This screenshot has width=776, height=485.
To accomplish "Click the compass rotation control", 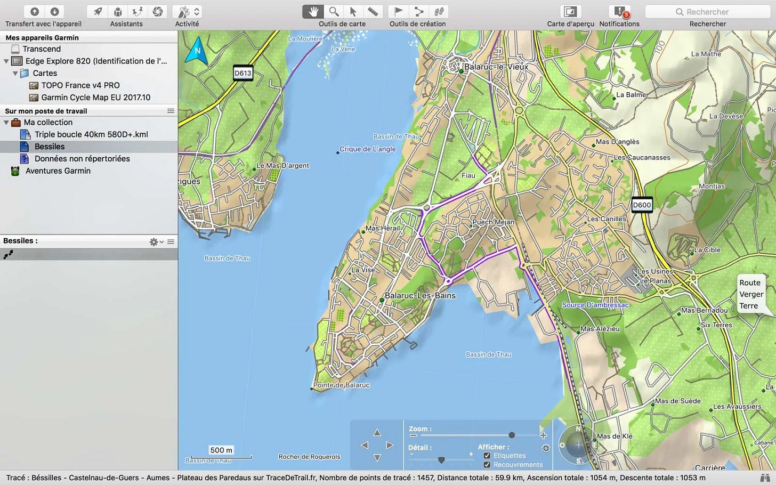I will [578, 444].
